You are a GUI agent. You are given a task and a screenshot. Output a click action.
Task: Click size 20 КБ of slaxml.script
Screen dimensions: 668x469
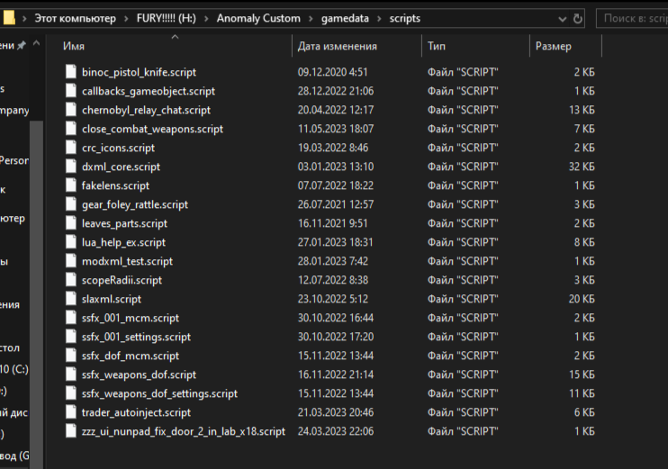[x=582, y=299]
